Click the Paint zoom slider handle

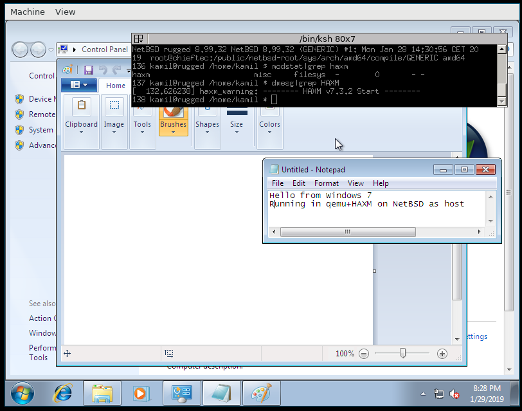402,353
